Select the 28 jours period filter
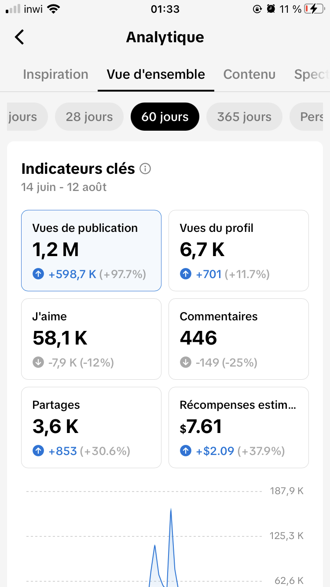Viewport: 330px width, 587px height. click(89, 117)
